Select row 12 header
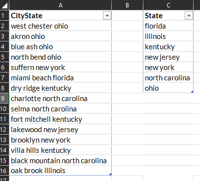The height and width of the screenshot is (181, 200). [x=4, y=130]
